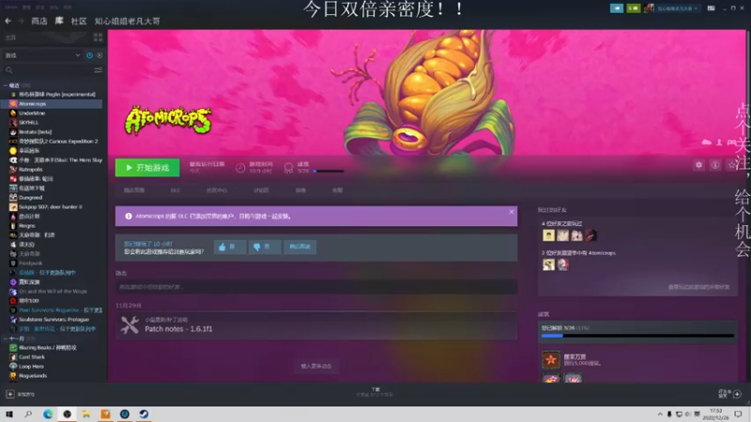Click the unlocked achievements progress bar

tap(637, 336)
